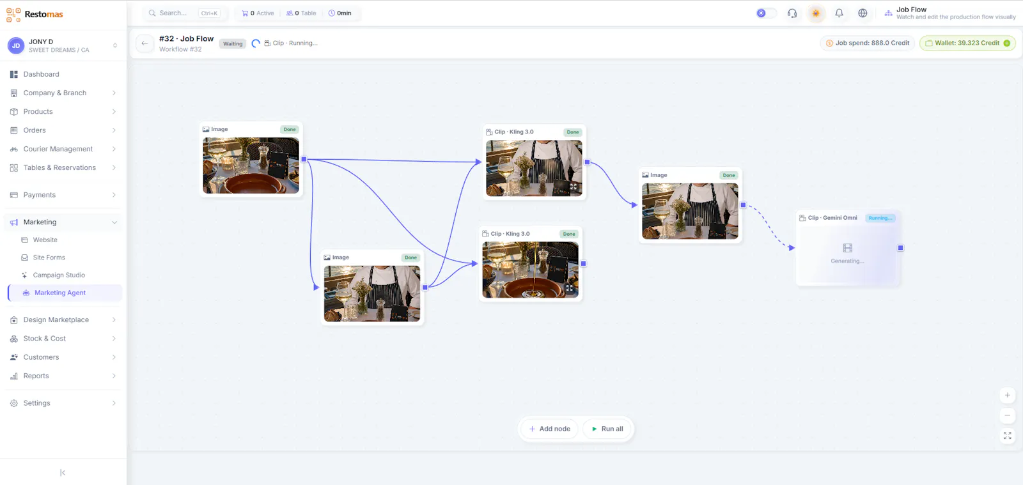The height and width of the screenshot is (485, 1023).
Task: Expand Design Marketplace menu
Action: pyautogui.click(x=63, y=319)
